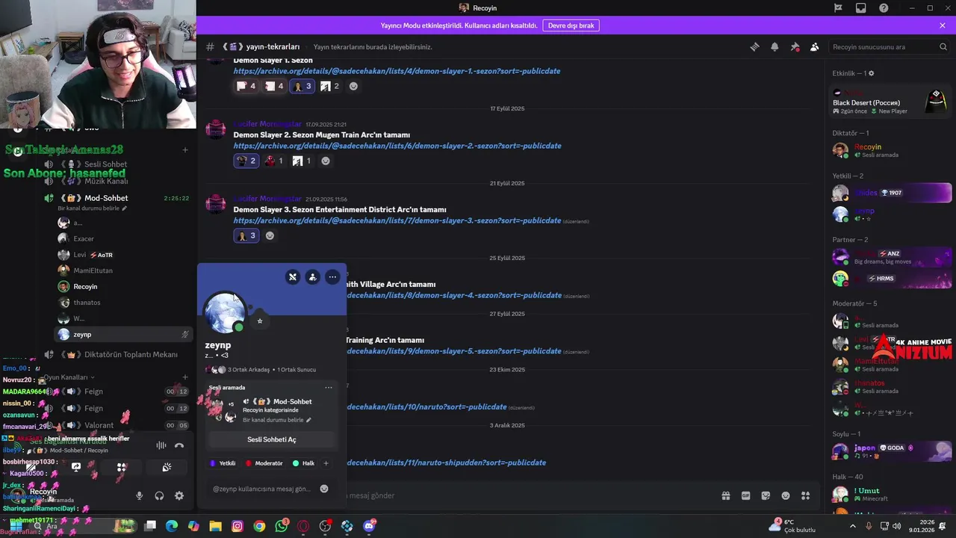This screenshot has width=956, height=538.
Task: Toggle first reaction with count 4 on Season 1
Action: click(246, 86)
